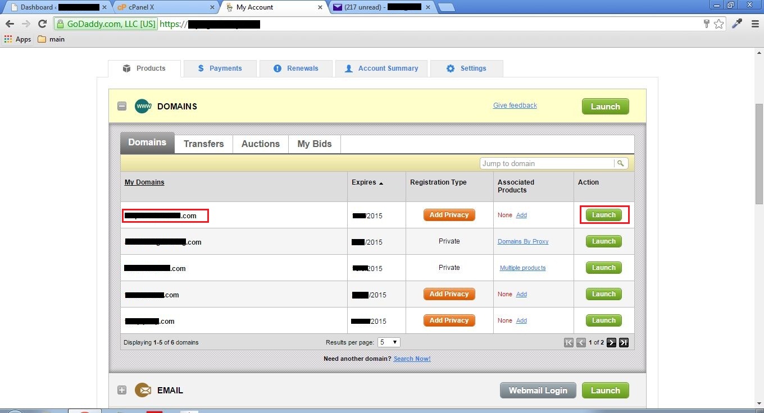Click Launch in the Multiple products row

[604, 268]
